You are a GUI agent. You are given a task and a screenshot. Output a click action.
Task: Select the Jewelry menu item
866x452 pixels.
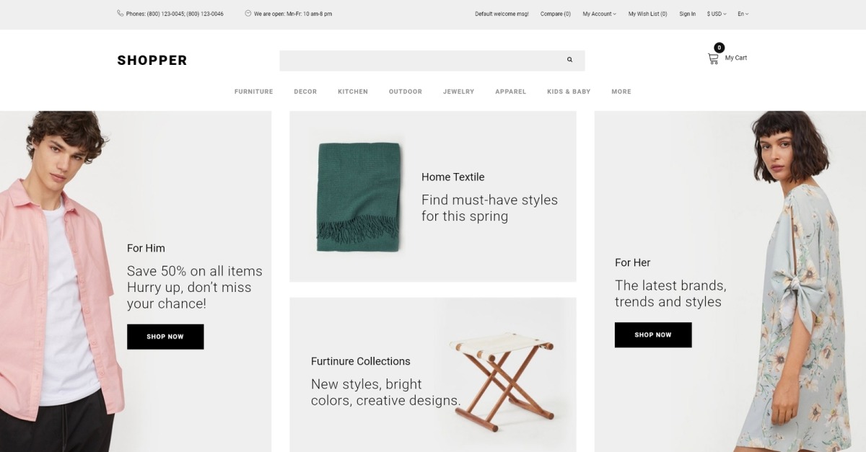pos(458,92)
